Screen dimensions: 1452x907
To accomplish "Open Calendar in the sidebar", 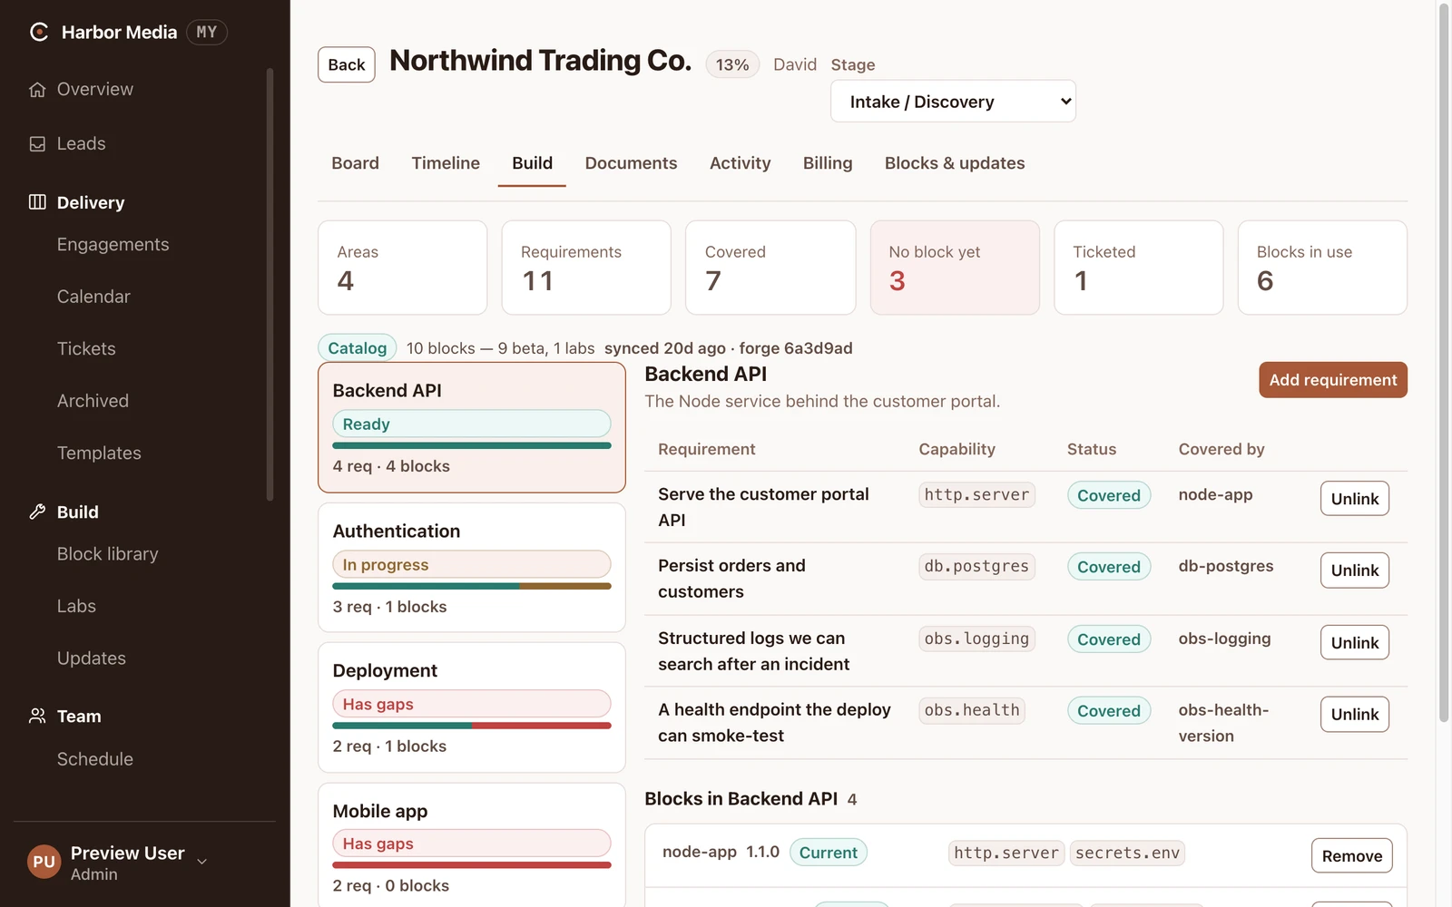I will click(93, 297).
